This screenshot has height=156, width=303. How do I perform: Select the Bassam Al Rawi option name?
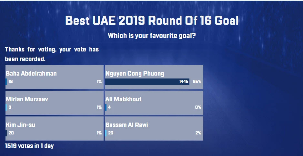coord(127,125)
